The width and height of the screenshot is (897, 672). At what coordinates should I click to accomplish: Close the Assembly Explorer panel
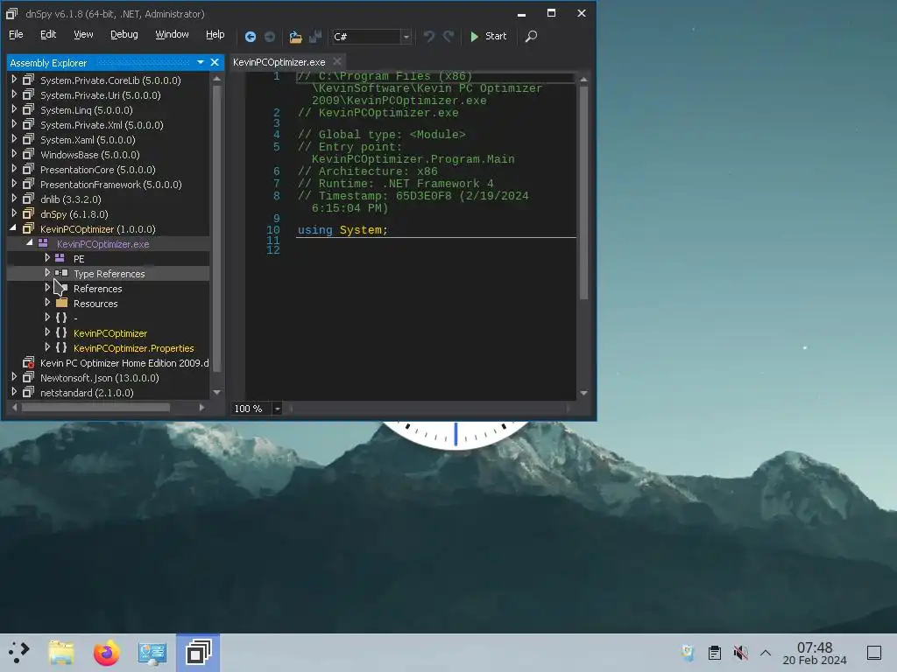tap(215, 62)
